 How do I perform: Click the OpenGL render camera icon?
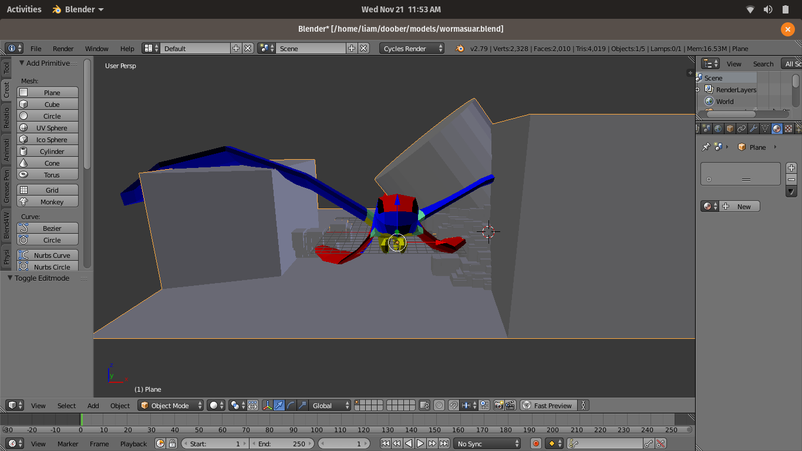[498, 405]
